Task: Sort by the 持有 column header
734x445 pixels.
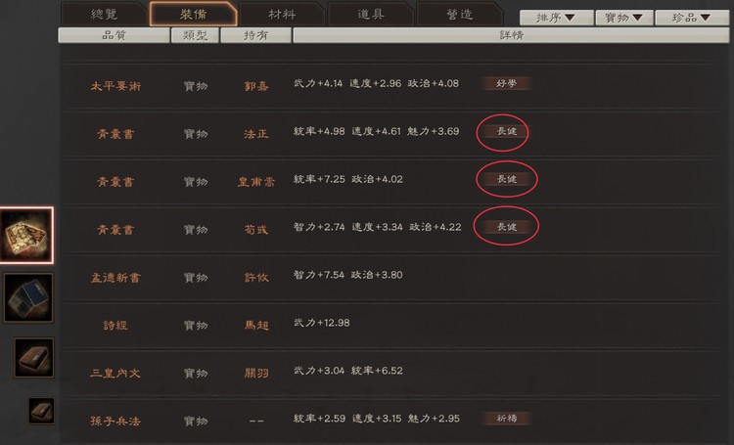Action: tap(255, 35)
